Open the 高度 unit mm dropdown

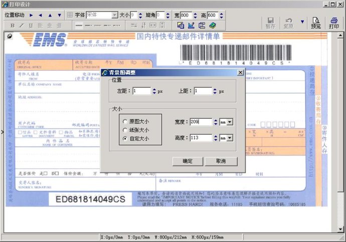[x=230, y=137]
